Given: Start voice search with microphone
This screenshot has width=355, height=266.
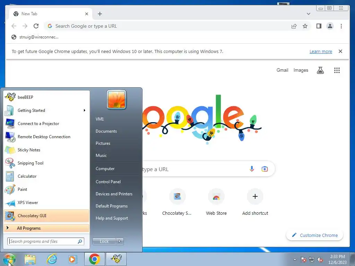Looking at the screenshot, I should click(252, 169).
